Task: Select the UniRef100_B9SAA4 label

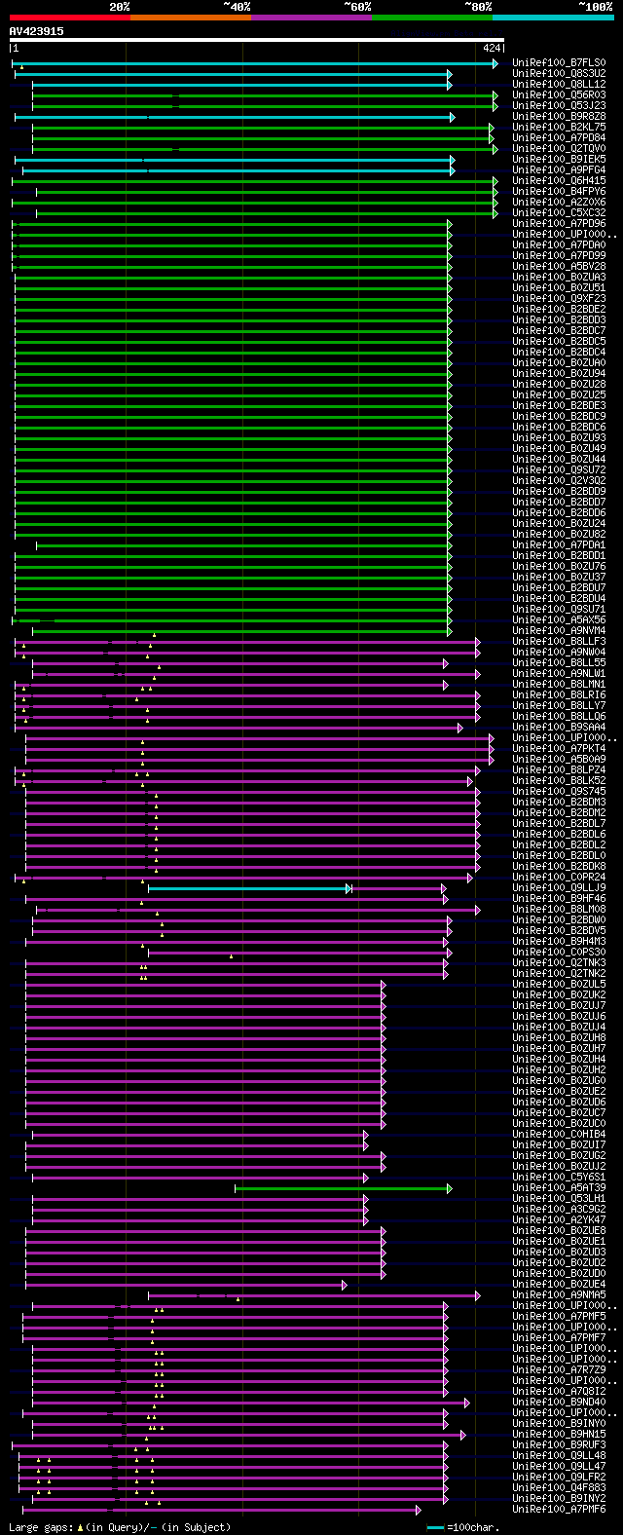Action: [x=559, y=728]
